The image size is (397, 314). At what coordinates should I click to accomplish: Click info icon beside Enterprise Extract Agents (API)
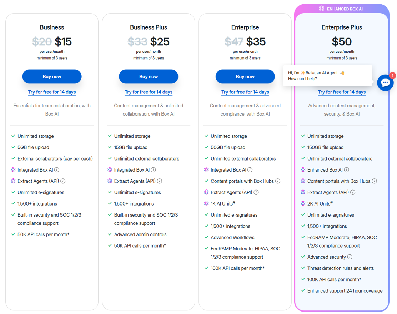tap(256, 192)
